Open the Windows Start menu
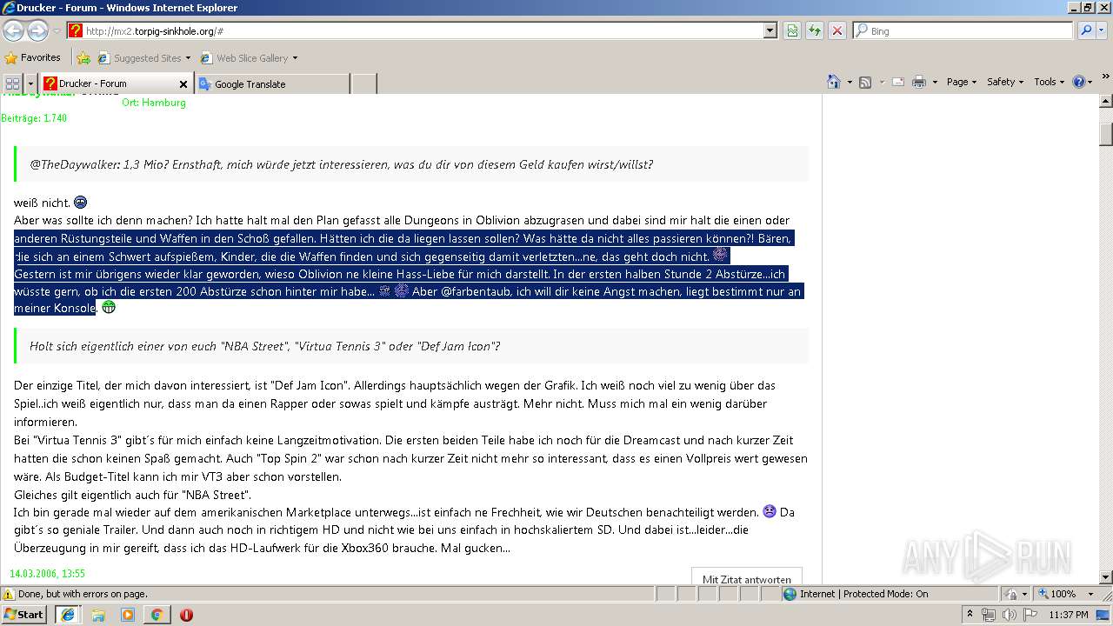Viewport: 1113px width, 626px height. (x=24, y=615)
